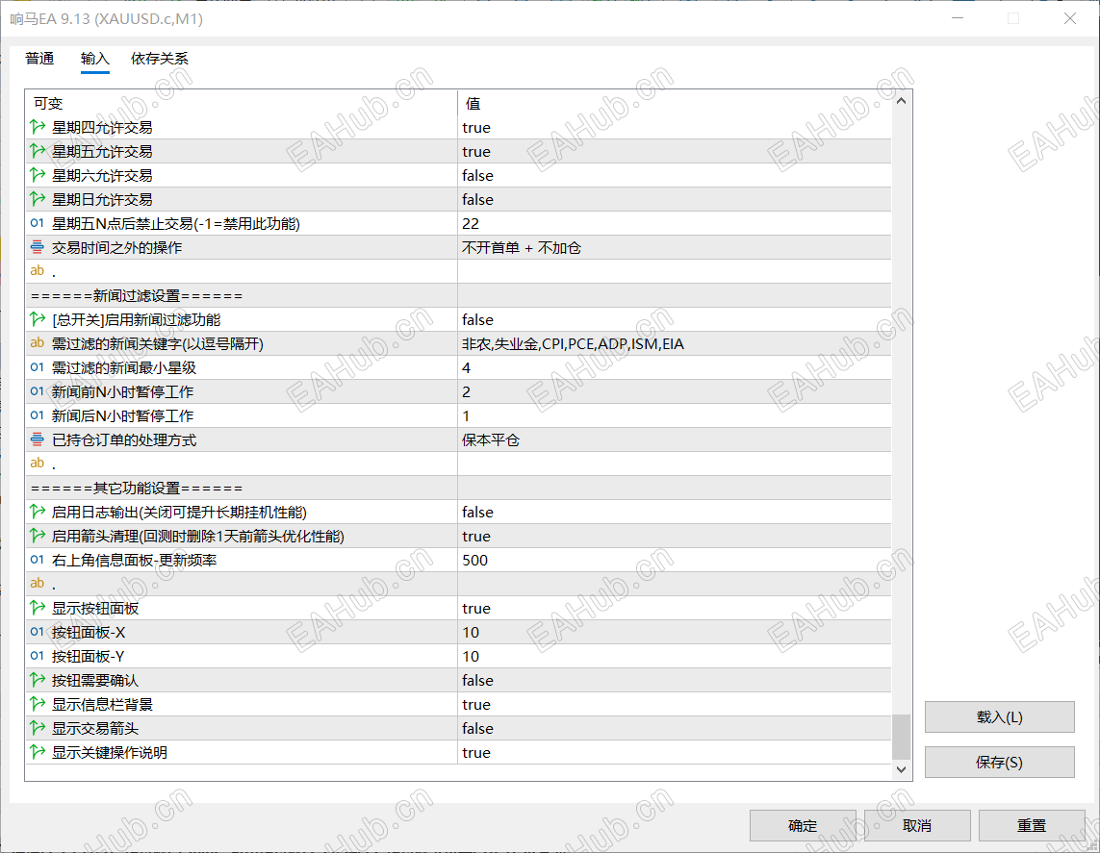The height and width of the screenshot is (853, 1100).
Task: Click the boolean icon beside 星期六允许交易
Action: (38, 175)
